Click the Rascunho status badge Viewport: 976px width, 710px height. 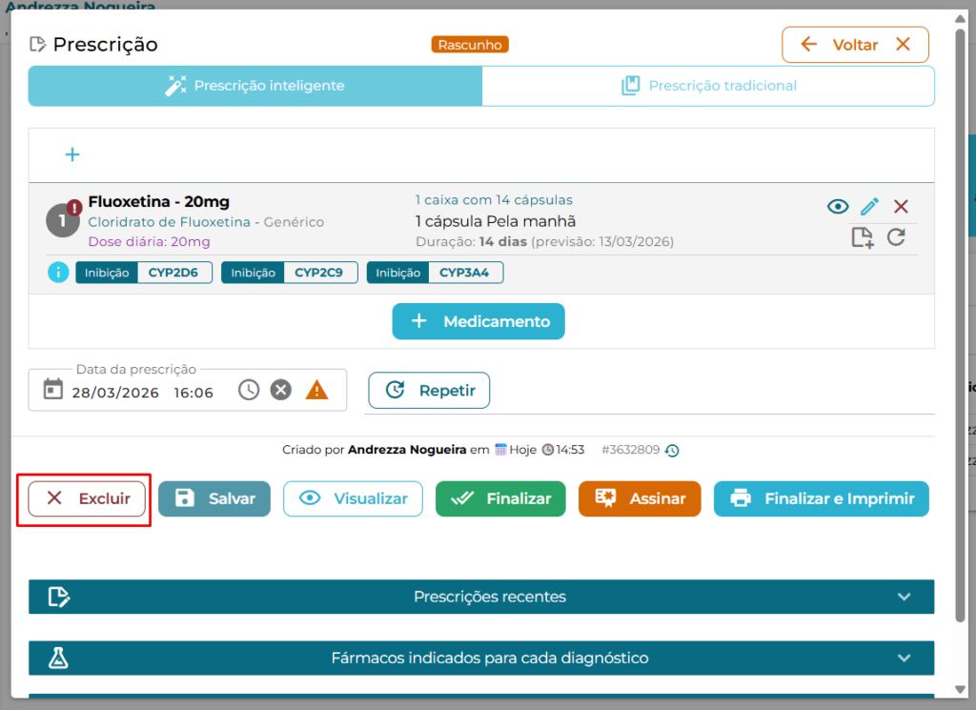[x=470, y=45]
